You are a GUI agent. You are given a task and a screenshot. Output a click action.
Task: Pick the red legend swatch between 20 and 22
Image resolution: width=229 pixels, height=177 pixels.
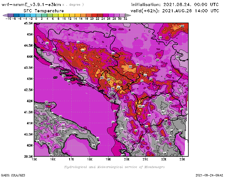coord(94,15)
